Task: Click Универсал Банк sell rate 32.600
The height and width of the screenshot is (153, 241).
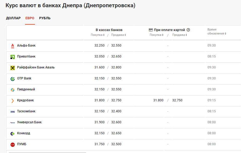Action: [116, 122]
